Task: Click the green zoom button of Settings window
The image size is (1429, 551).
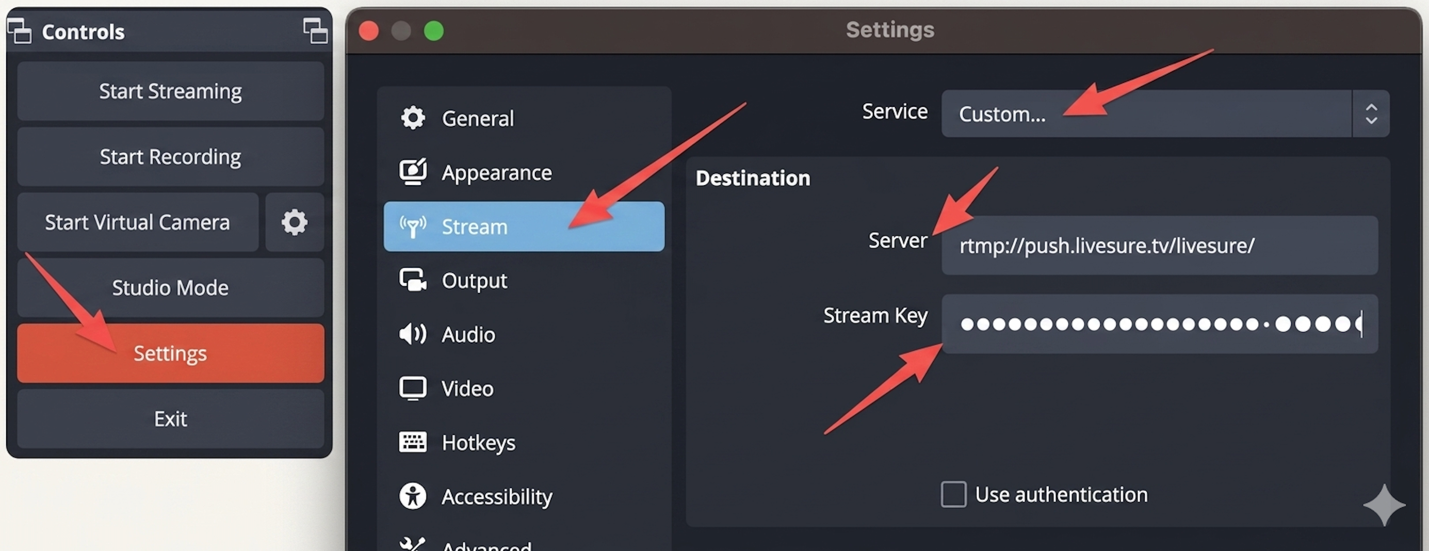Action: (x=434, y=30)
